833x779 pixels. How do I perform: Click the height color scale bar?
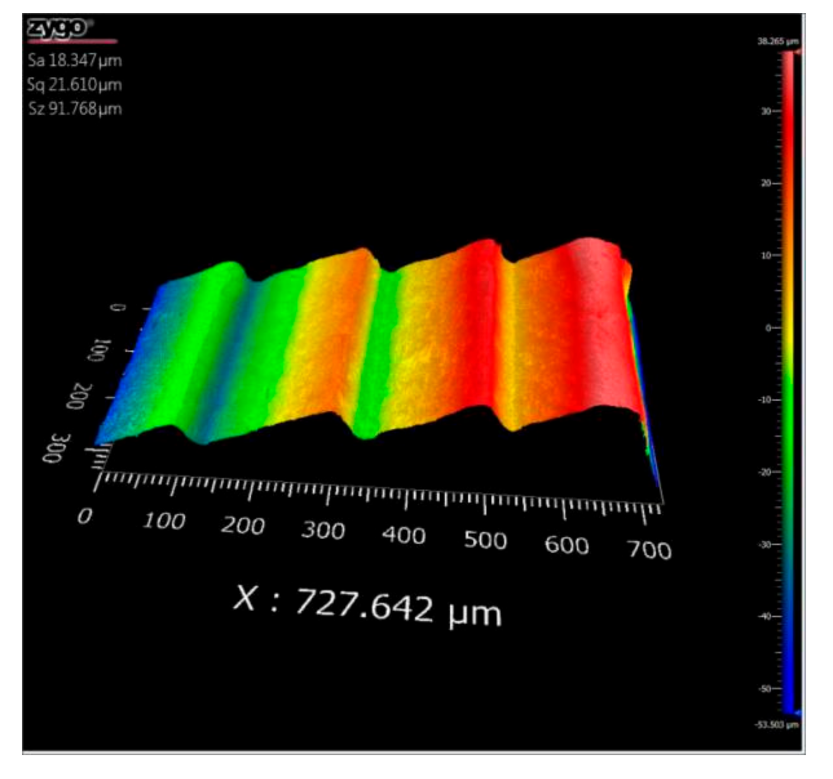pos(787,382)
